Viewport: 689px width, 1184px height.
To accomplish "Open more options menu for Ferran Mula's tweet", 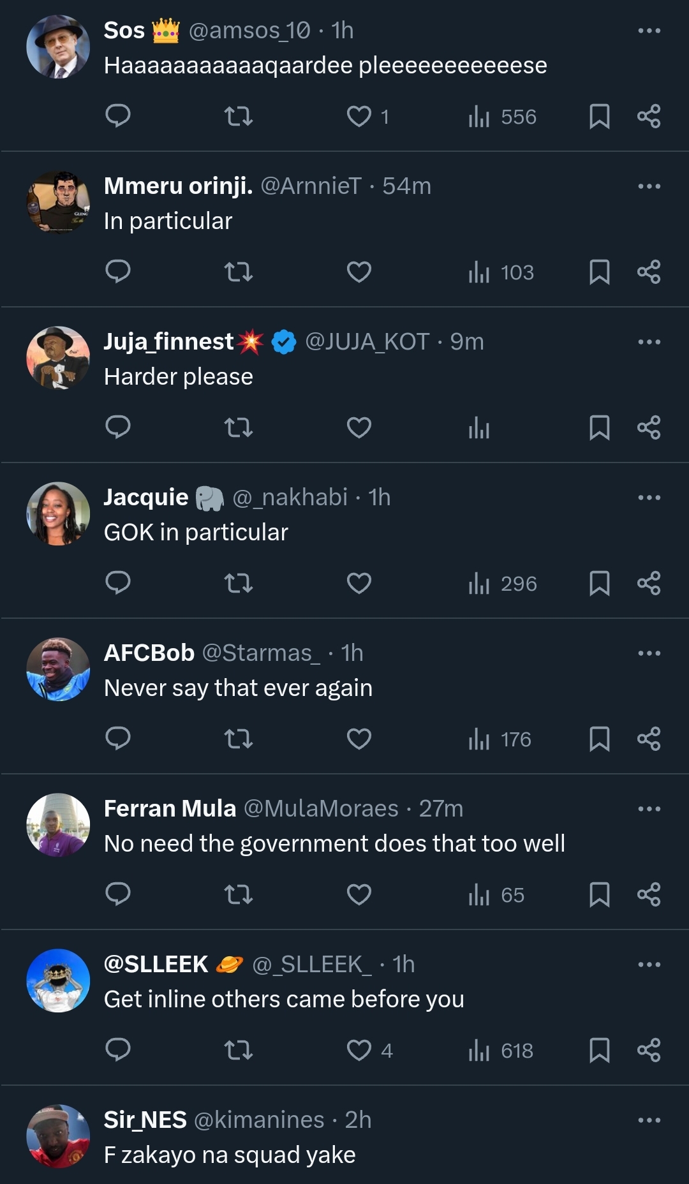I will pos(649,809).
